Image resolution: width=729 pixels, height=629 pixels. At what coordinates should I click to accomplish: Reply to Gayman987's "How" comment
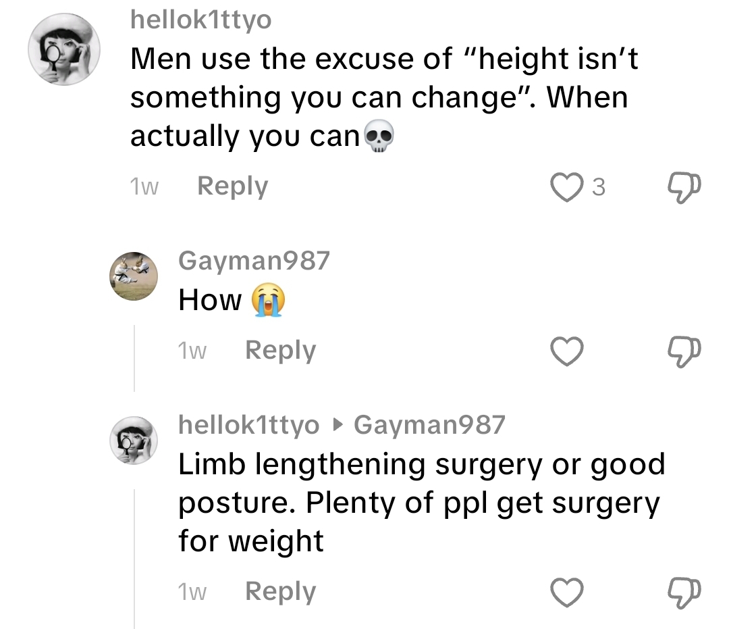click(x=280, y=351)
